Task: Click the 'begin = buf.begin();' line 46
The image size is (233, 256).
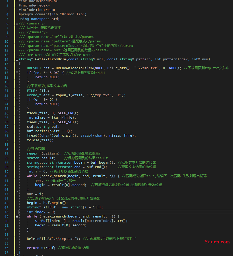Action: [47, 203]
